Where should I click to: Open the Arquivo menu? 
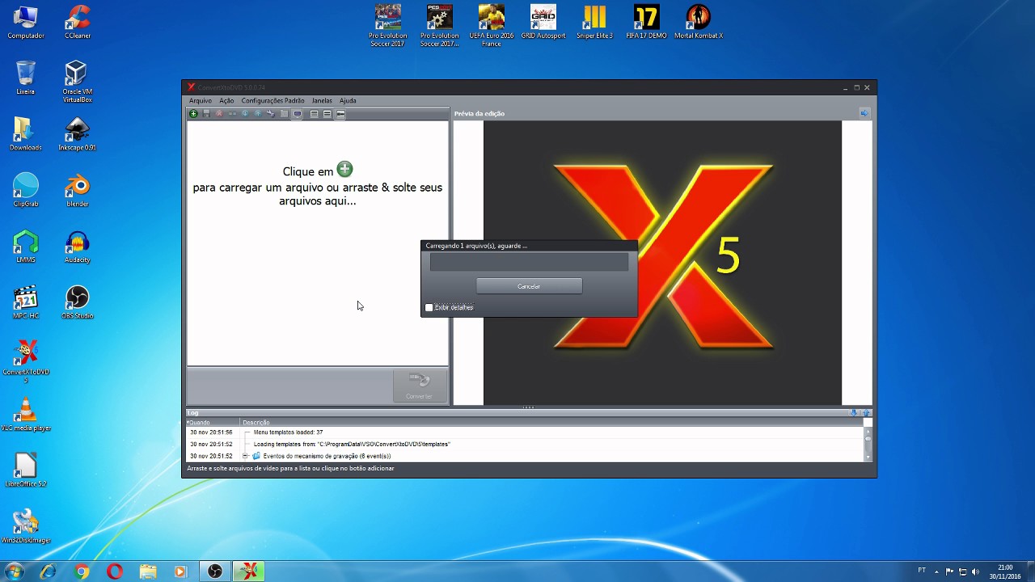click(x=200, y=100)
